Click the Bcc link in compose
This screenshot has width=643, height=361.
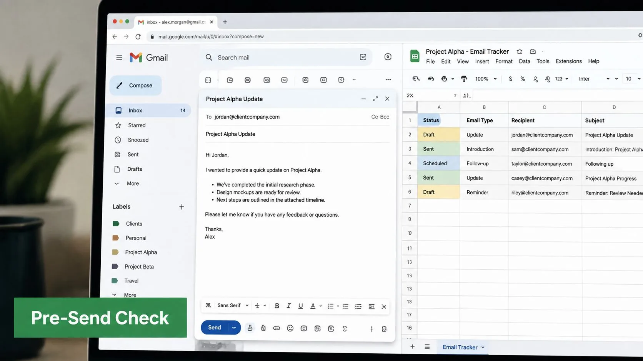(385, 117)
